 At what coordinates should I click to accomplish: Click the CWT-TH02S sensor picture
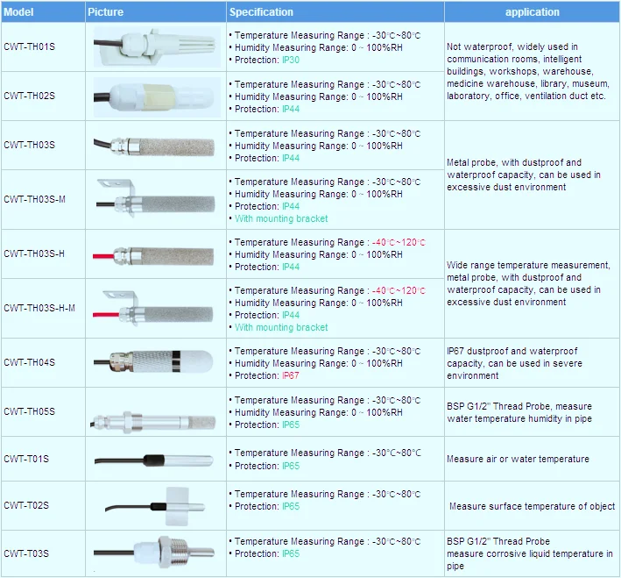click(157, 97)
